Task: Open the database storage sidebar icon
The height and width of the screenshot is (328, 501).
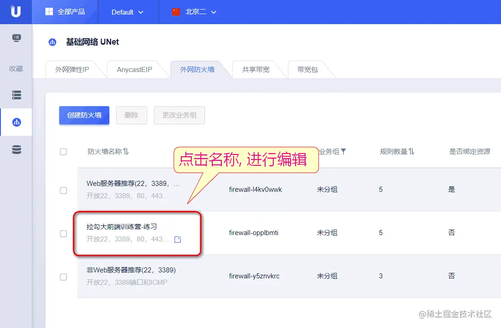Action: click(16, 149)
